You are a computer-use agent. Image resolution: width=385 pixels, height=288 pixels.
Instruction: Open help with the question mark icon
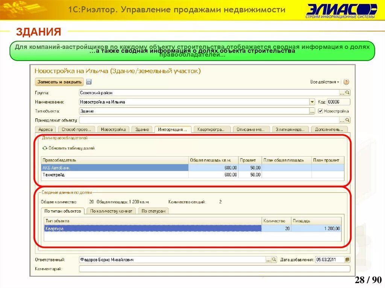(x=346, y=82)
